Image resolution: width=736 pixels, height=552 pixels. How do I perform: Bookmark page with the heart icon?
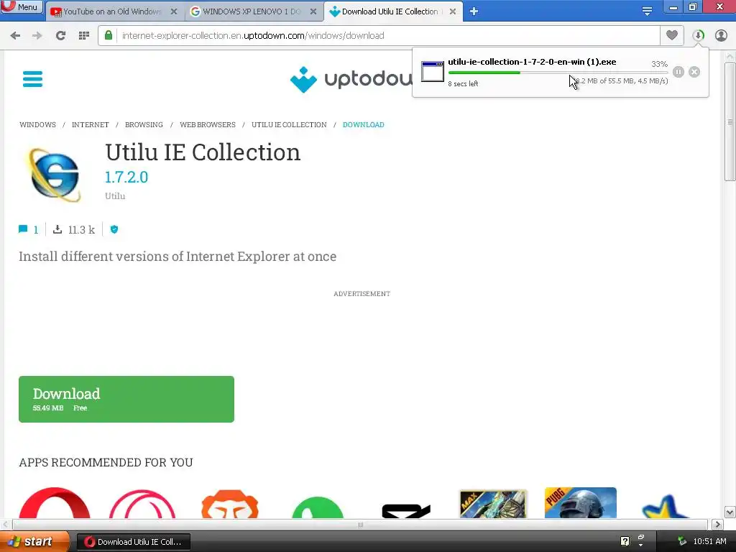tap(672, 35)
